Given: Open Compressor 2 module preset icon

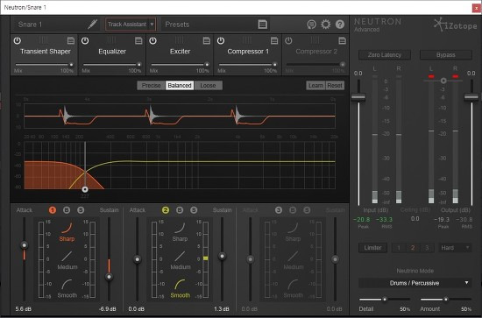Looking at the screenshot, I should [342, 40].
